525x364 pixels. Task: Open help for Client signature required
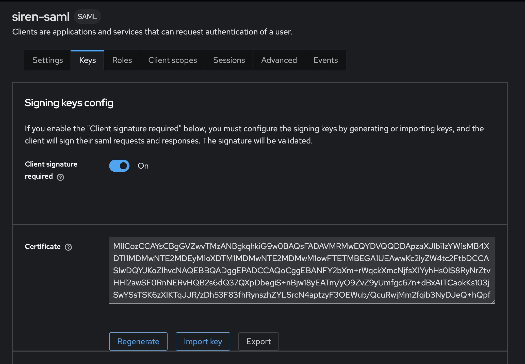tap(60, 177)
